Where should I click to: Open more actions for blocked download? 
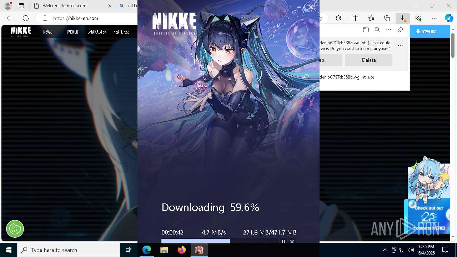click(400, 45)
